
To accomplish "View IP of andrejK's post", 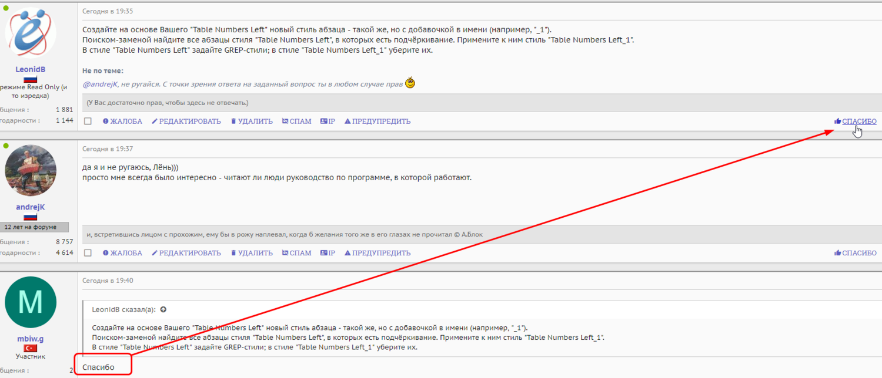I will [x=328, y=253].
